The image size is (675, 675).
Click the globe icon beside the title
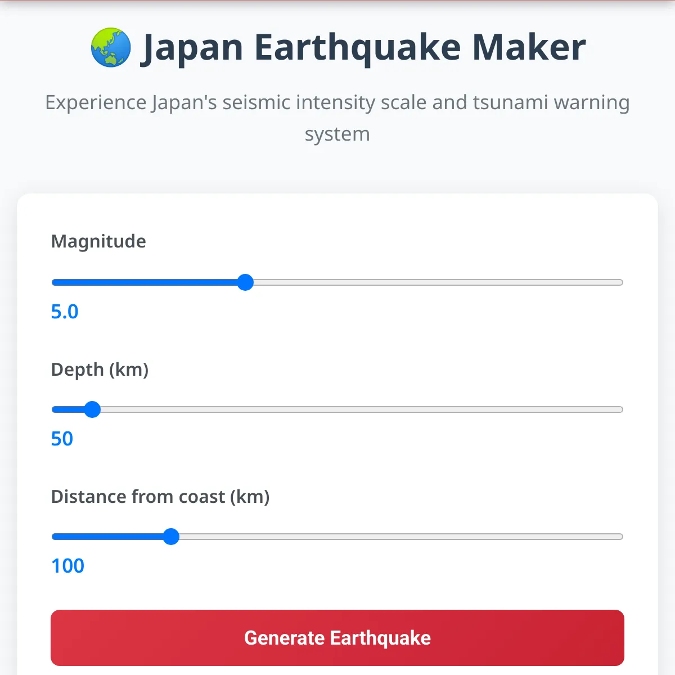click(111, 47)
